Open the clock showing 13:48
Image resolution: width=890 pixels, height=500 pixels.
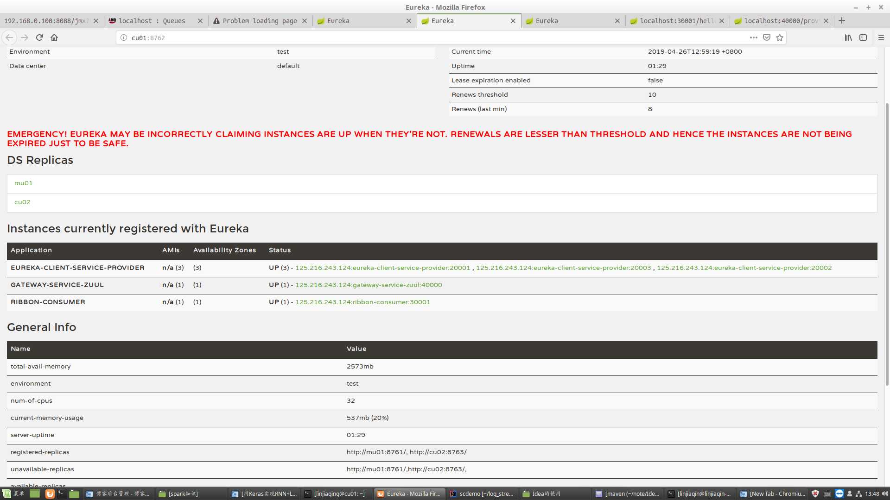(872, 494)
